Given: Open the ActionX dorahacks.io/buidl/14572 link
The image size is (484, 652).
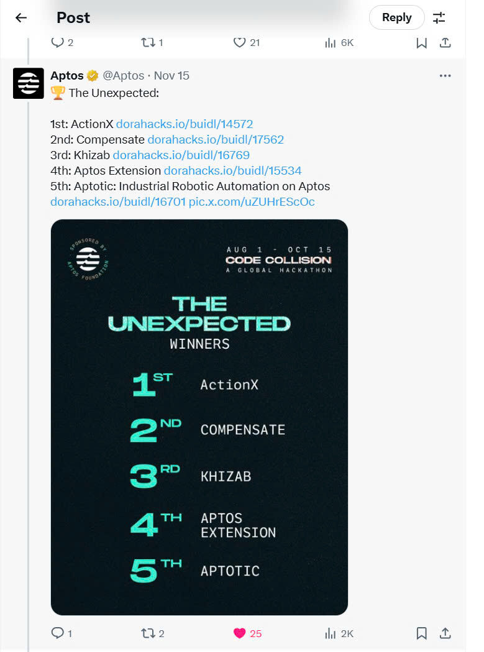Looking at the screenshot, I should point(185,124).
